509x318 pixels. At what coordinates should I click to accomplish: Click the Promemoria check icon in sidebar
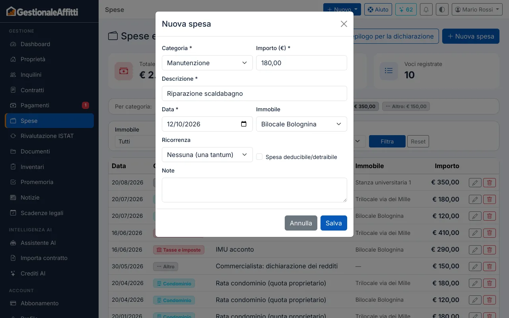13,182
